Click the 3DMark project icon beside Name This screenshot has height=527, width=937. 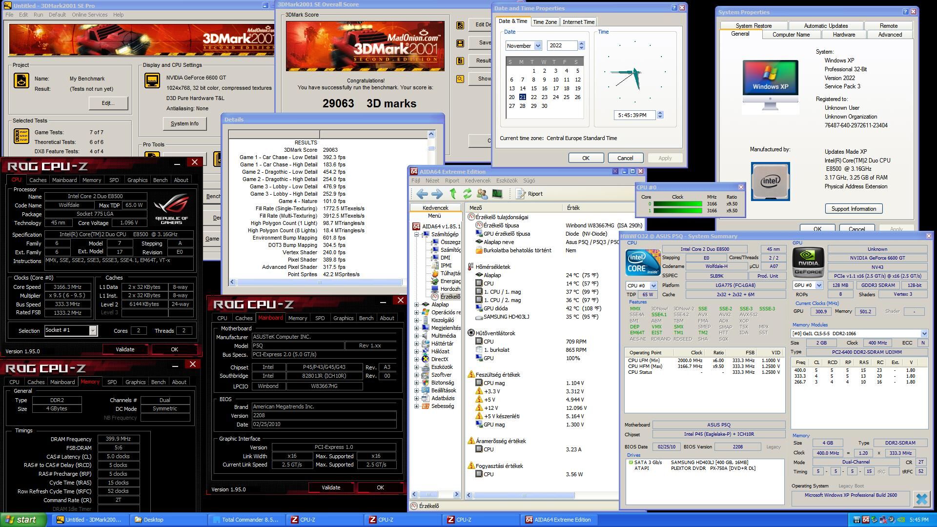tap(21, 81)
